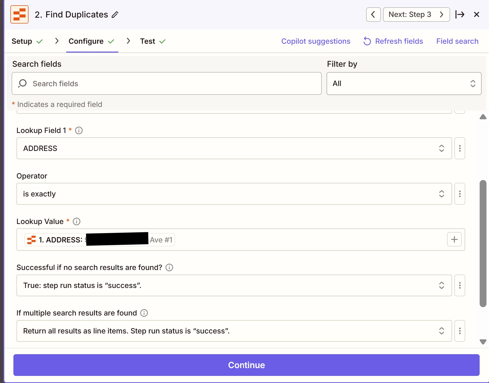This screenshot has width=489, height=383.
Task: Open options for multiple search results field
Action: click(460, 331)
